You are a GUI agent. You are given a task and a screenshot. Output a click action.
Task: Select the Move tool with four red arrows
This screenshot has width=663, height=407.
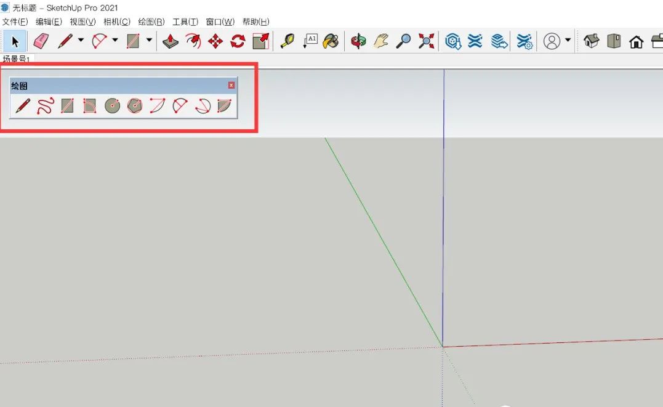point(215,41)
